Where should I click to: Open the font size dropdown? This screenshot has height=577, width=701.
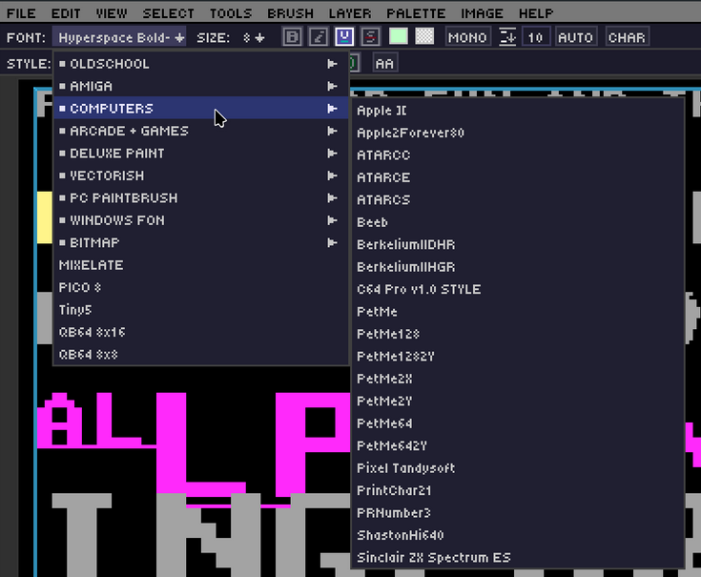(x=254, y=37)
